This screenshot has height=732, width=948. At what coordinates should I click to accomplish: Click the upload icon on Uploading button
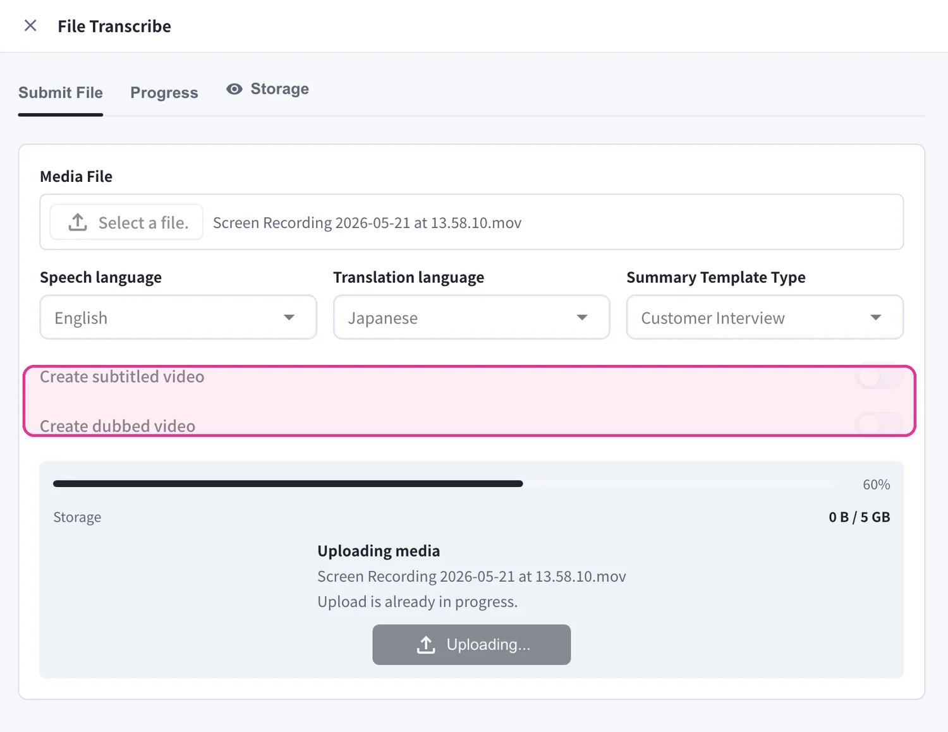pyautogui.click(x=426, y=645)
